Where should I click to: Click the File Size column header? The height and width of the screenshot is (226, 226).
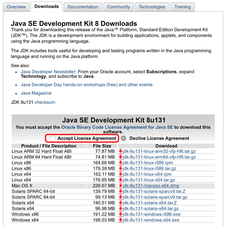102,146
